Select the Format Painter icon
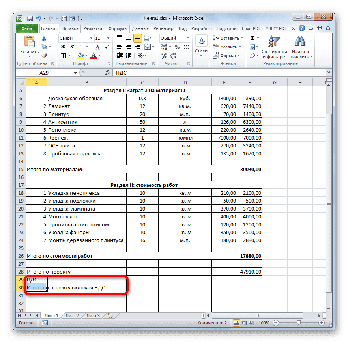 pos(45,55)
